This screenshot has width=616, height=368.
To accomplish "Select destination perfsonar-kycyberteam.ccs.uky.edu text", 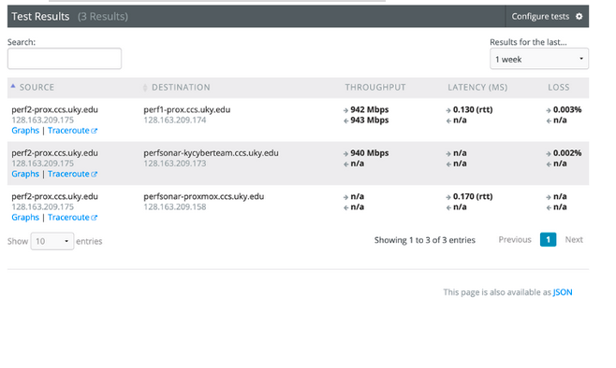I will [211, 153].
